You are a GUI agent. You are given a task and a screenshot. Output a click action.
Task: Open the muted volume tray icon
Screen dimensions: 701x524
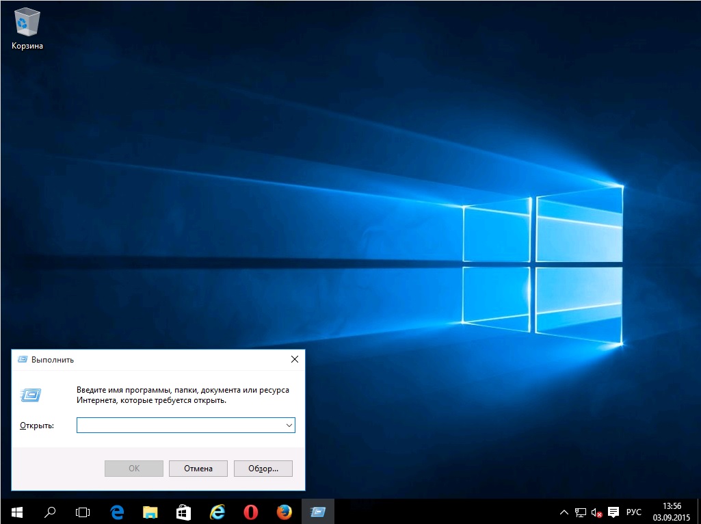pos(596,512)
